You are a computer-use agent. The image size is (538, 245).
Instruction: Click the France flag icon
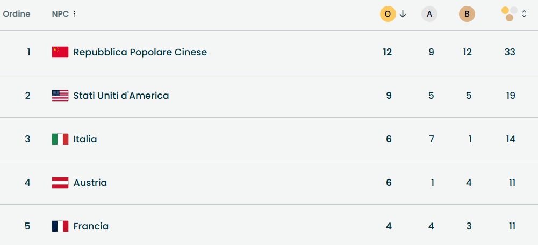[x=60, y=226]
